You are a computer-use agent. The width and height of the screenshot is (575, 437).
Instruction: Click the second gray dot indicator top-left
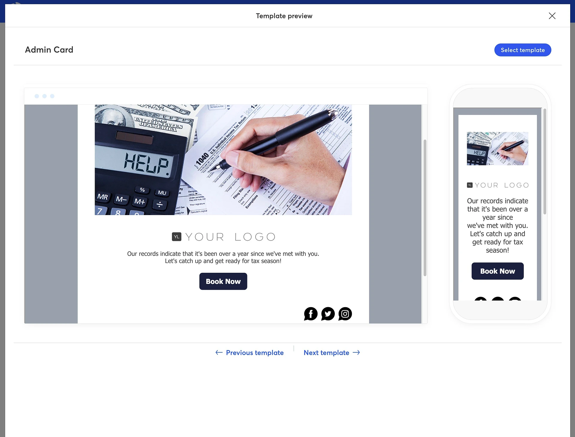point(45,96)
